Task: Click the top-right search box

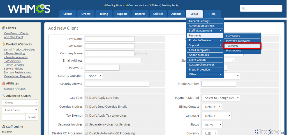Action: 261,8
